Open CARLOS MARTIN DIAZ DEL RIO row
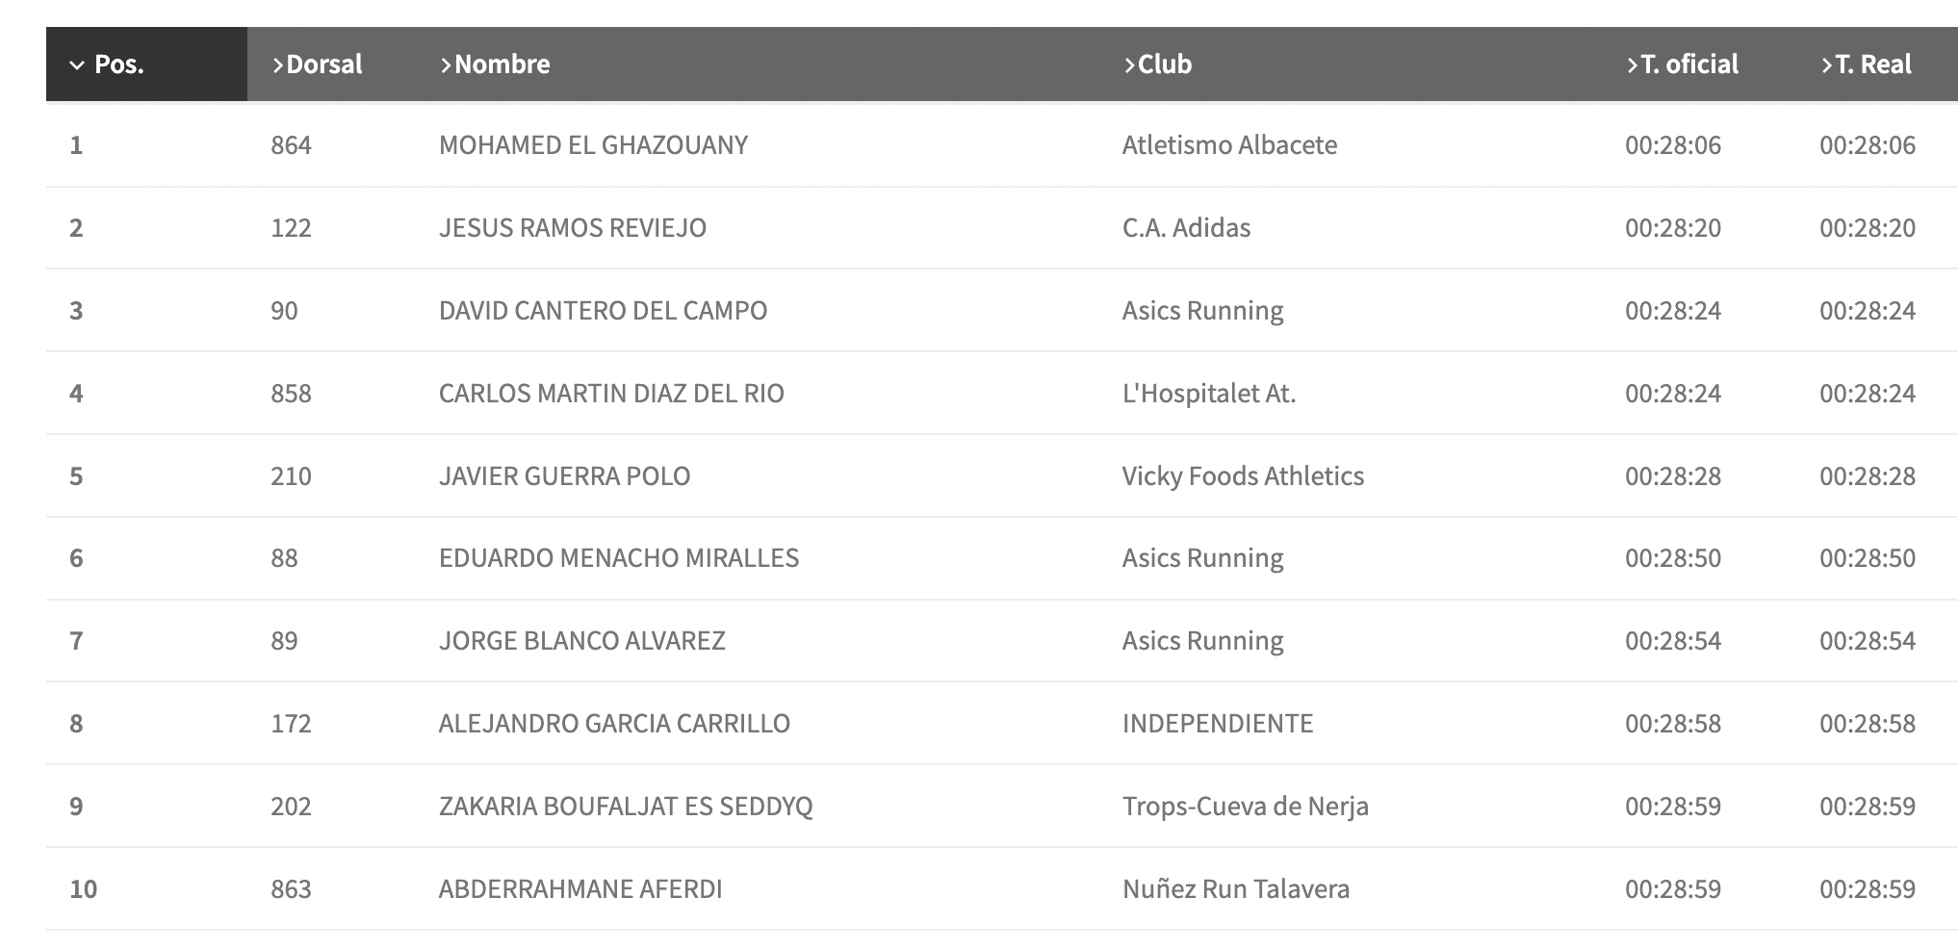Viewport: 1958px width, 949px height. (1001, 394)
